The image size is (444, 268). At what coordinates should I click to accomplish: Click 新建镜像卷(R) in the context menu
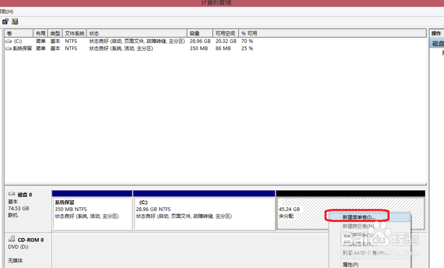[x=358, y=244]
